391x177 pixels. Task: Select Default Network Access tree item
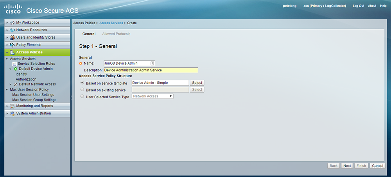38,84
